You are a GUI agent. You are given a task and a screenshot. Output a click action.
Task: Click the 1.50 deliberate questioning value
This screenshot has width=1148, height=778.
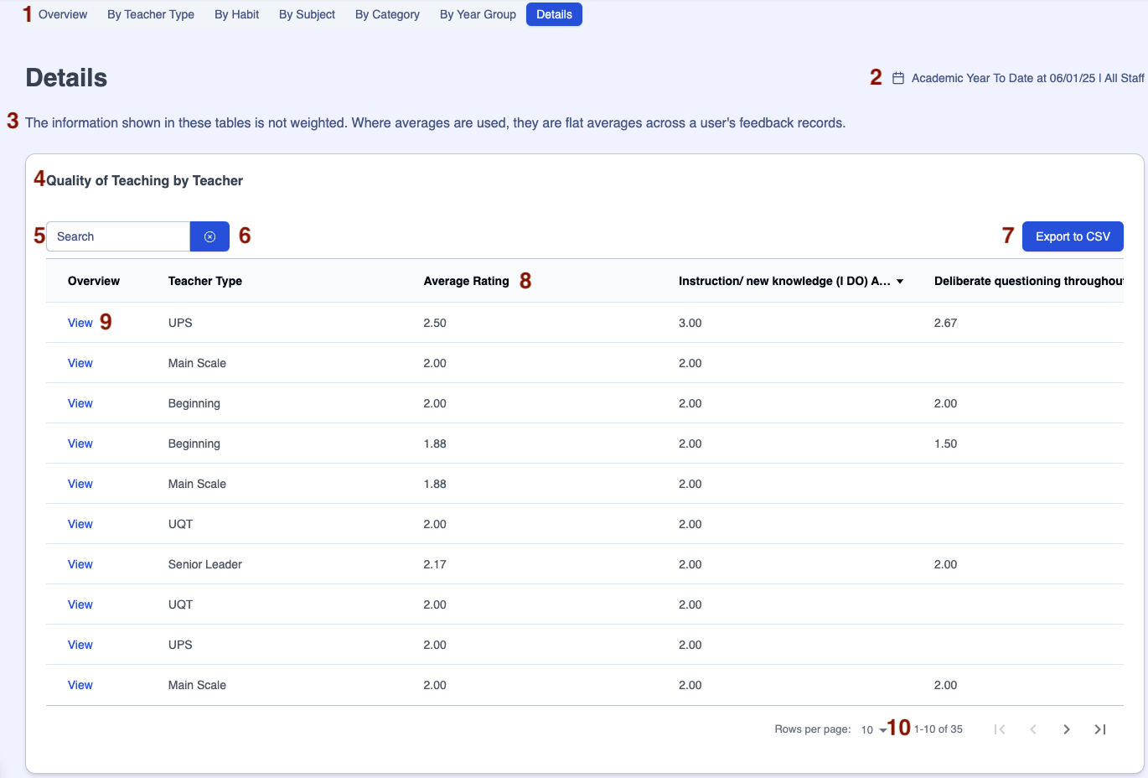pos(945,443)
